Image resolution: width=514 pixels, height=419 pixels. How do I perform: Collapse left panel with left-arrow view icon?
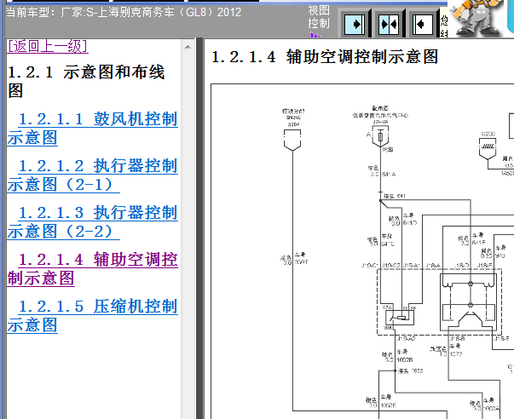point(422,24)
